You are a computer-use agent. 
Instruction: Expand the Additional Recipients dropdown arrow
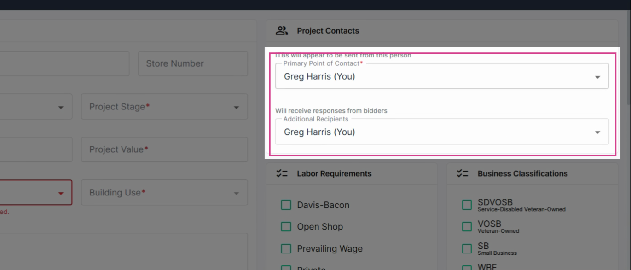[597, 132]
